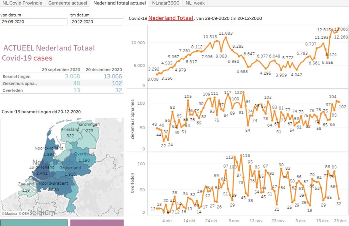Open the Gemeente actueel tab
349x226 pixels.
click(x=67, y=3)
